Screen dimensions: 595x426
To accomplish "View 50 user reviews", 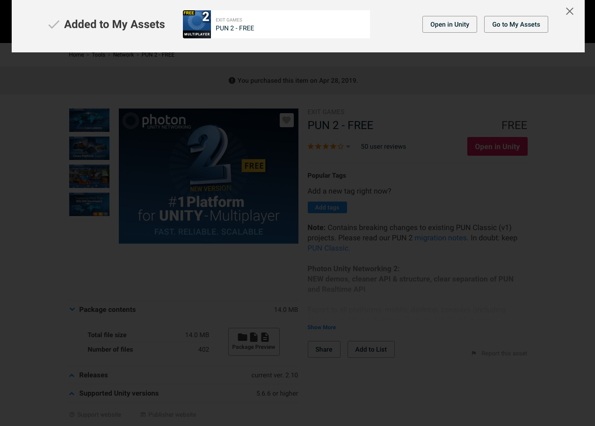I will point(384,146).
